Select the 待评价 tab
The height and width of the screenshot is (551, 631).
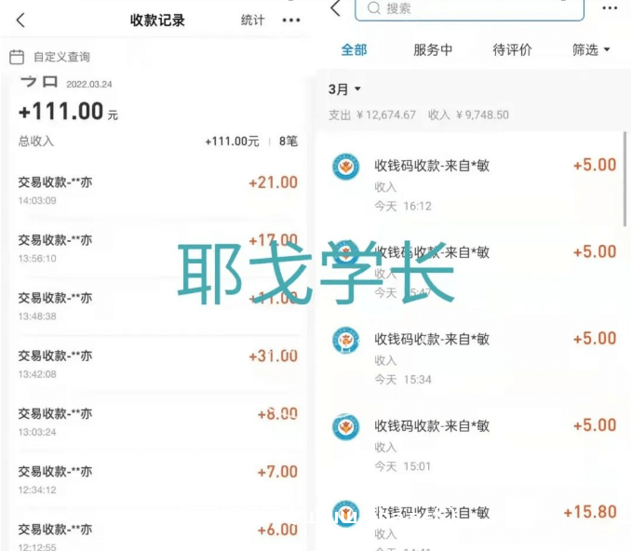512,50
